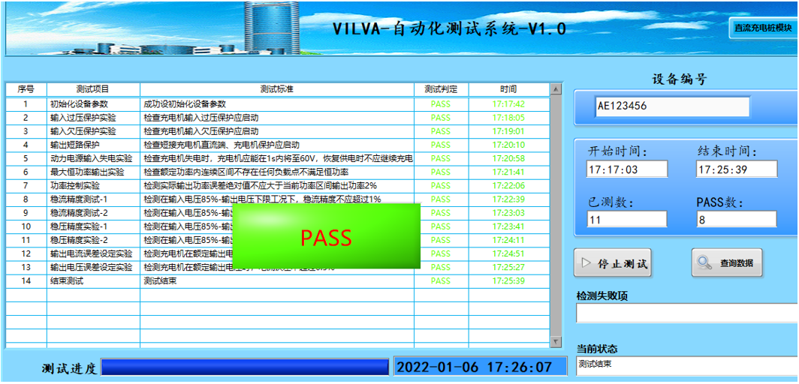Viewport: 799px width, 384px height.
Task: Click the 直流充电桩模块 button
Action: pyautogui.click(x=762, y=28)
